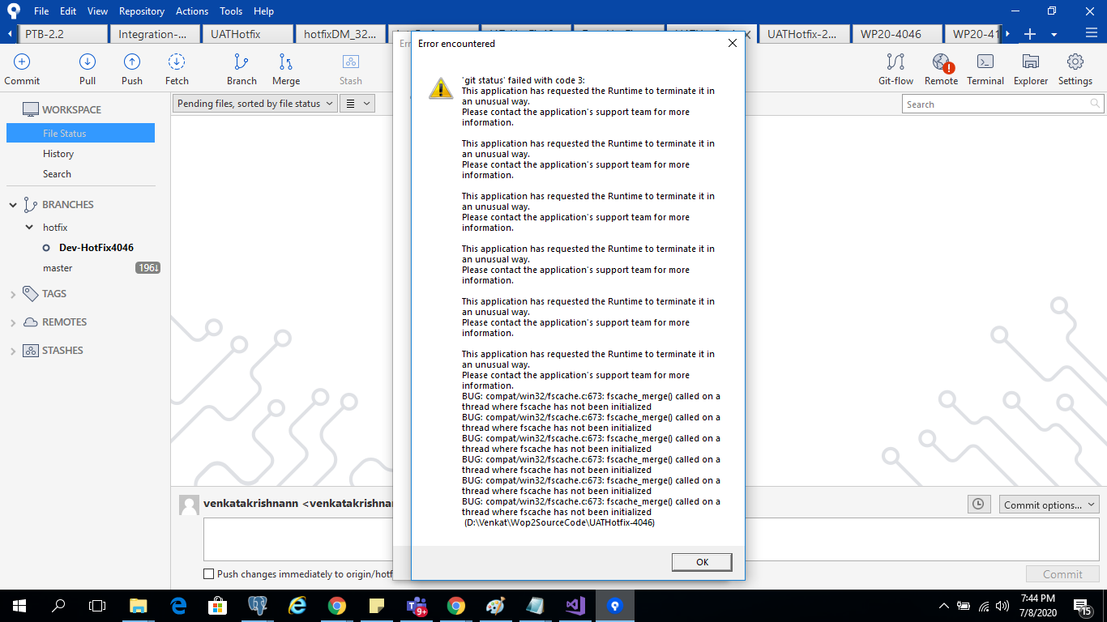Click the Pull toolbar icon
Image resolution: width=1107 pixels, height=622 pixels.
88,69
